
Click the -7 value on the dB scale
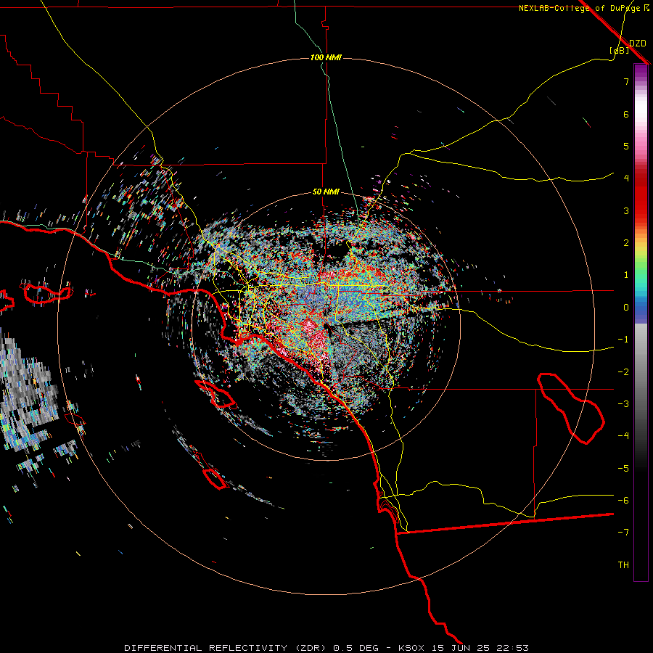pyautogui.click(x=623, y=533)
